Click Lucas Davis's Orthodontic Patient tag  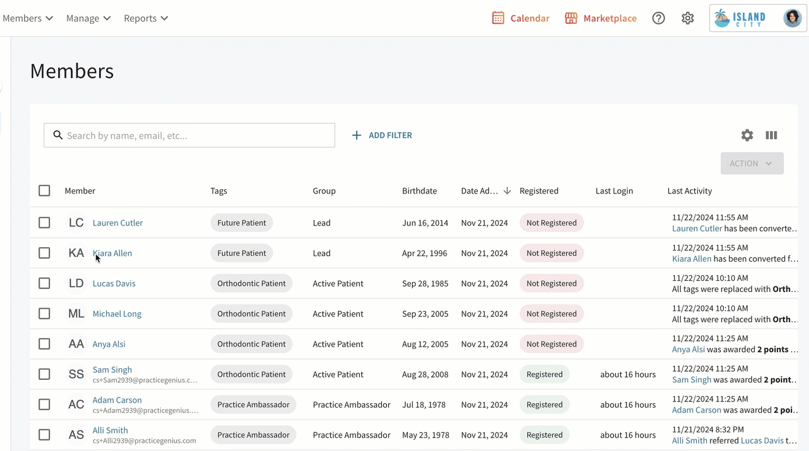251,283
